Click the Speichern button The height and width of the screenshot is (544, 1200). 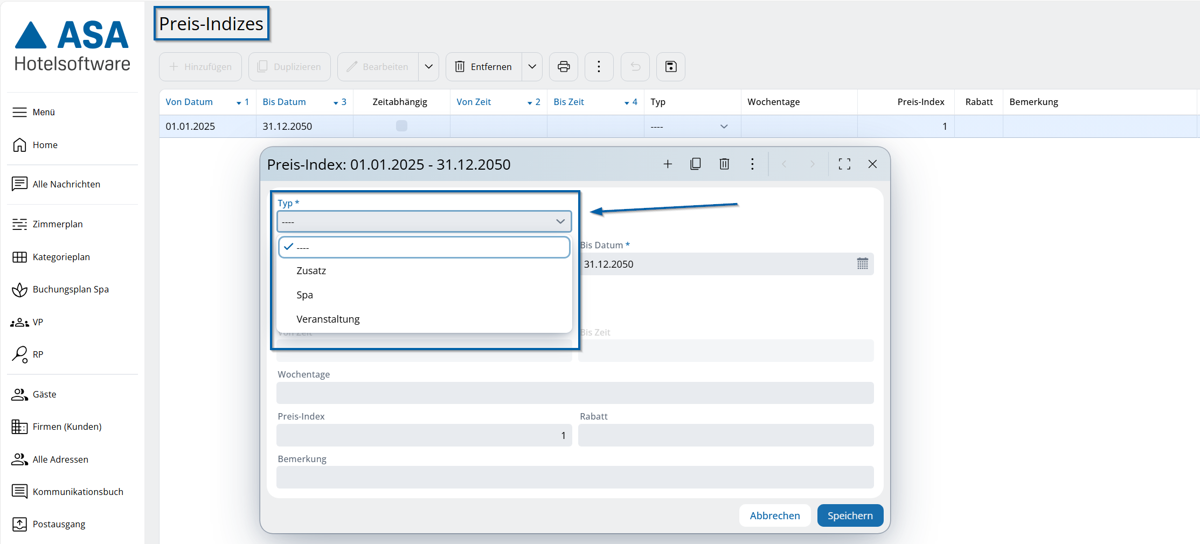coord(850,515)
